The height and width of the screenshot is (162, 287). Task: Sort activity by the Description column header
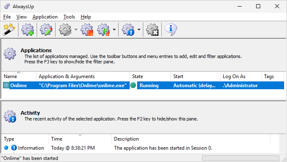point(191,139)
